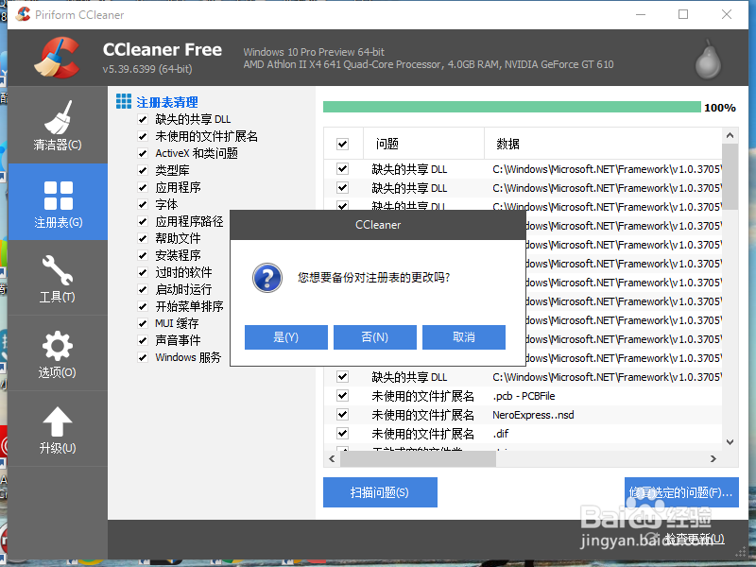Toggle 类型库 checkbox
Screen dimensions: 756x567
point(143,170)
